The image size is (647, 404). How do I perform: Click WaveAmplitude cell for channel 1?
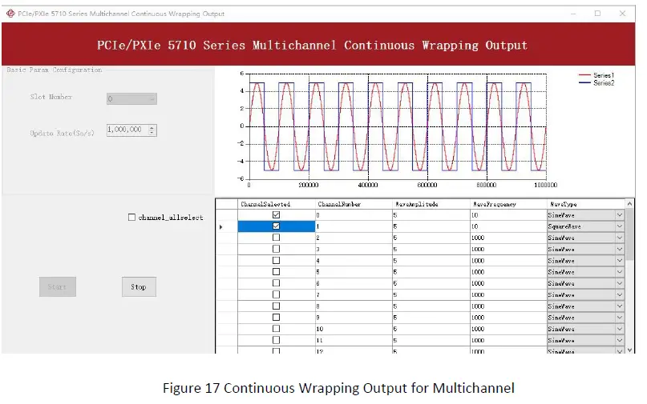431,226
